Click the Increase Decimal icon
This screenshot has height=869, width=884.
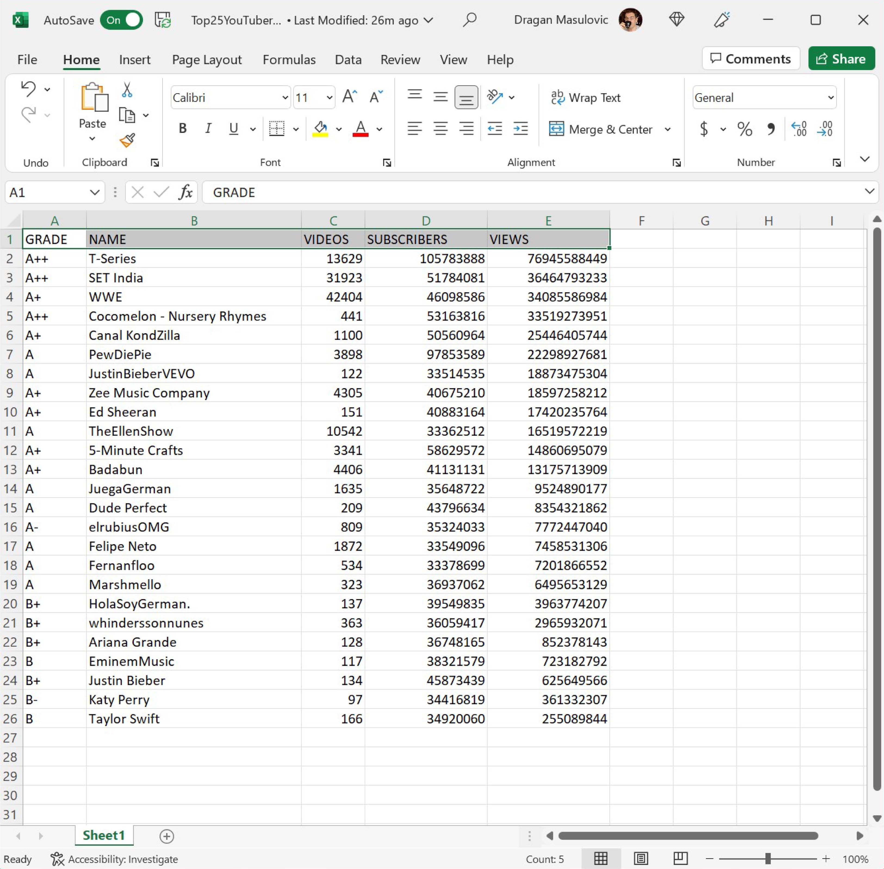point(799,129)
